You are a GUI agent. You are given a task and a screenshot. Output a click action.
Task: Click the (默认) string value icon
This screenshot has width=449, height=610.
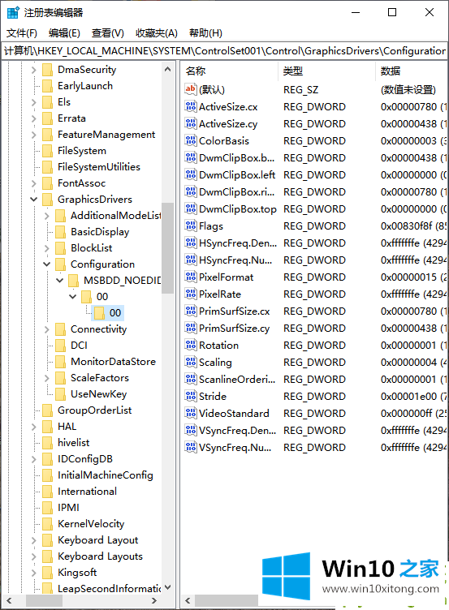(191, 89)
